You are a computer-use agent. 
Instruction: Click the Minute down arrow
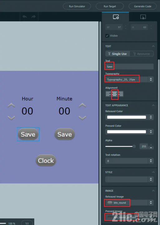82,118
